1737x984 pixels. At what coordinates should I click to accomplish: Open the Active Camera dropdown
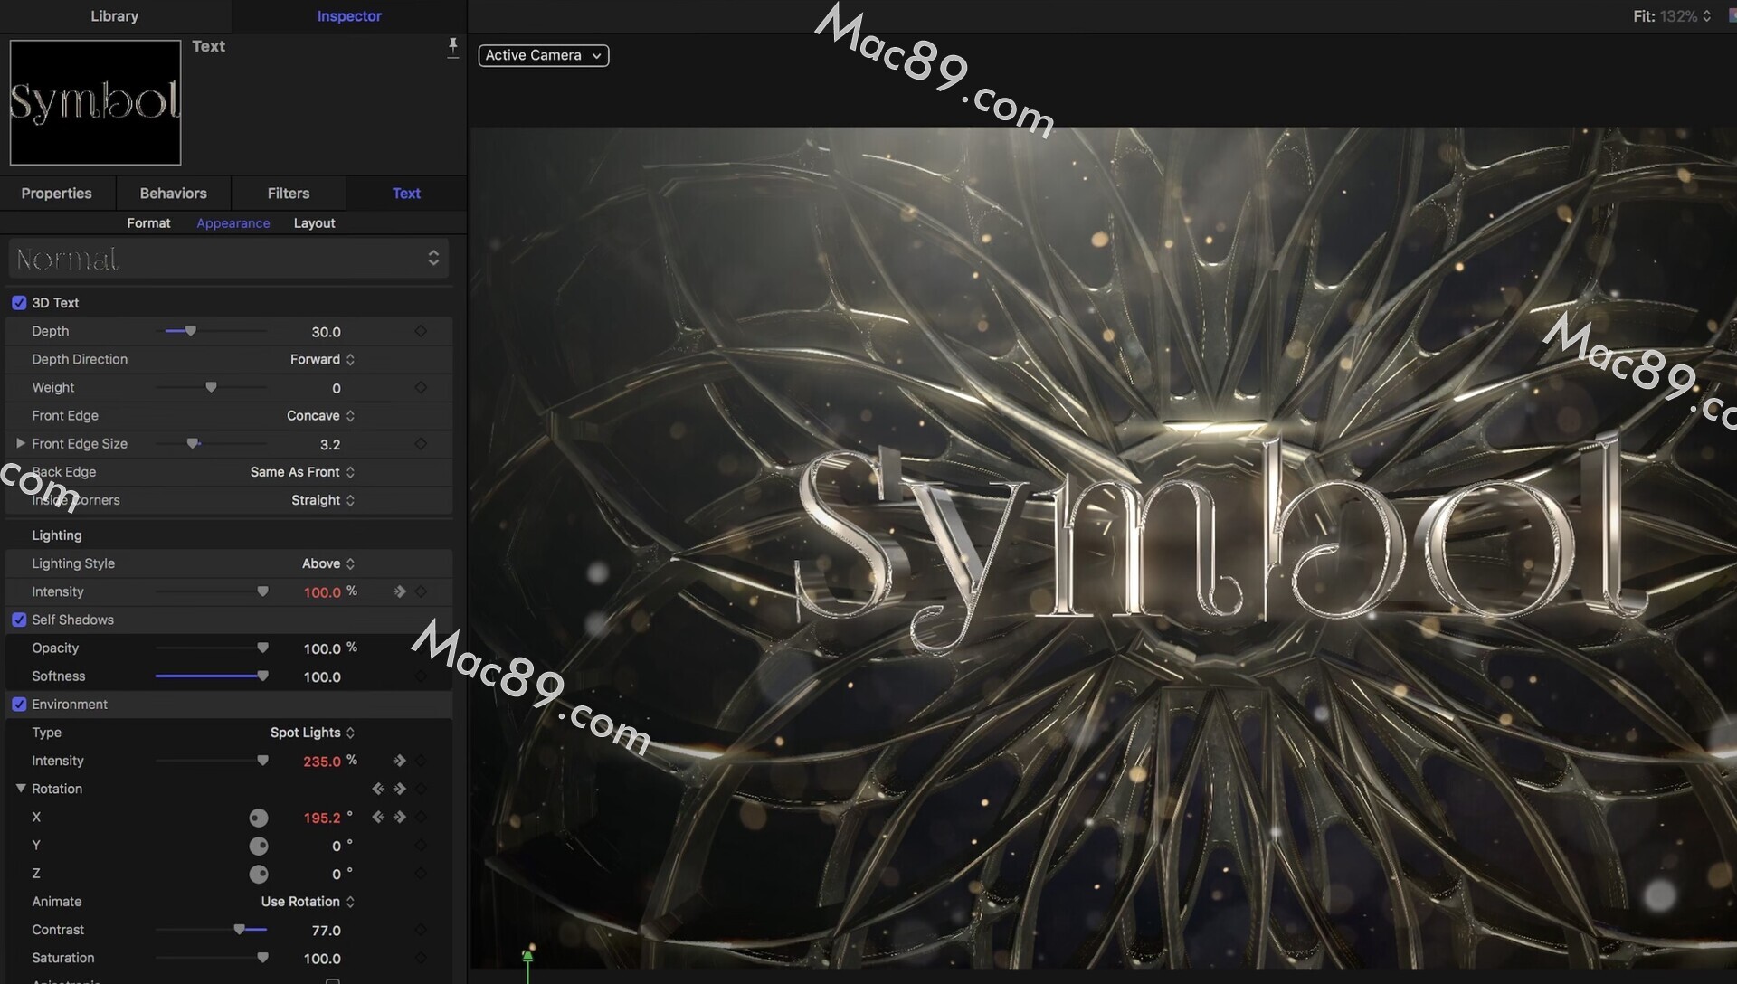coord(543,55)
